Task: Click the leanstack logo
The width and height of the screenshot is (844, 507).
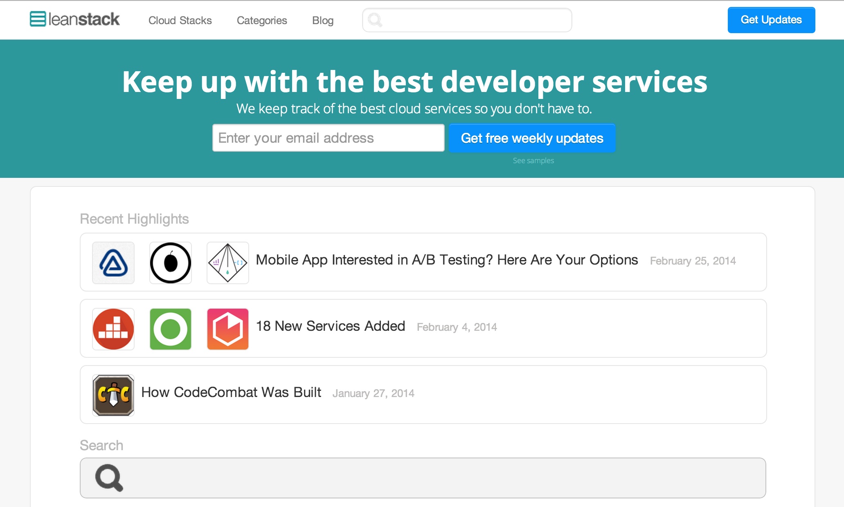Action: coord(74,19)
